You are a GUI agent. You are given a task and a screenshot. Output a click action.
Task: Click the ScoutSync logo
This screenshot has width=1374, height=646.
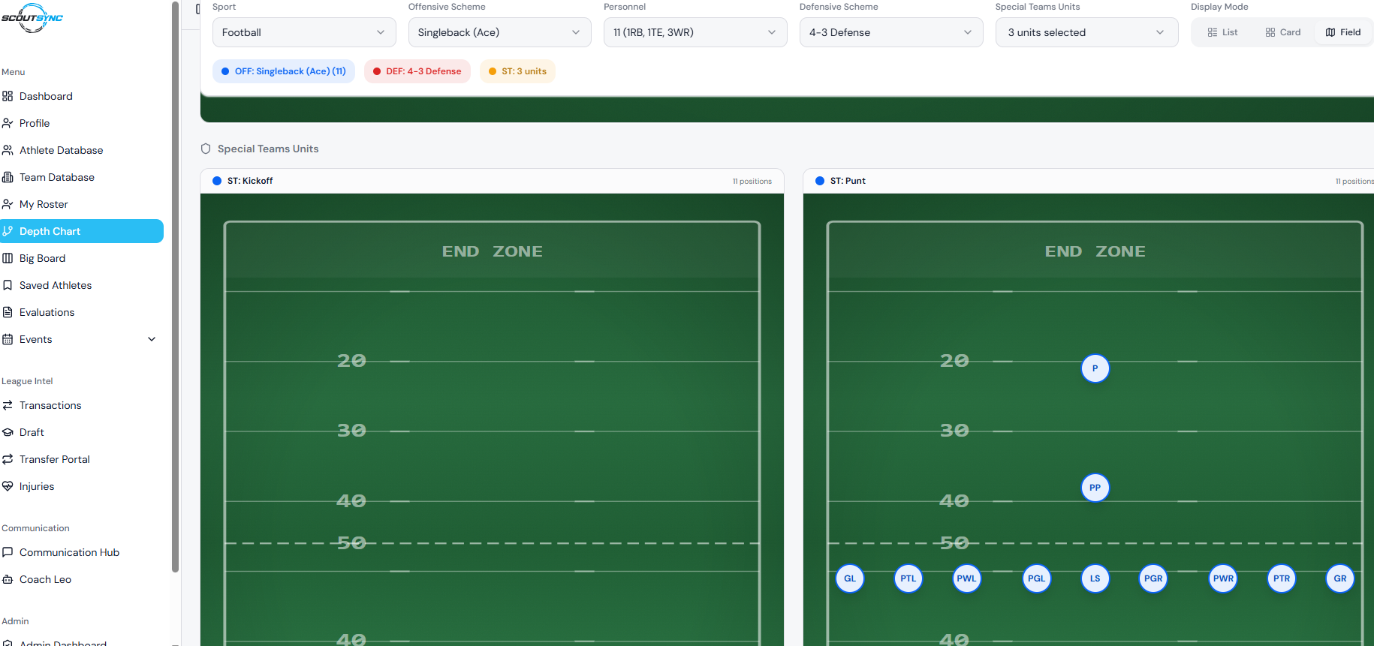point(32,17)
